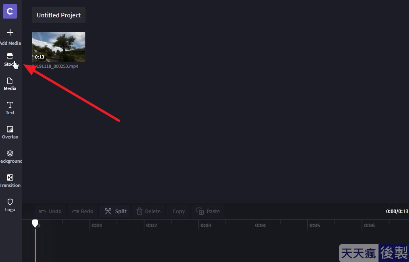This screenshot has width=409, height=262.
Task: Open the Add Media panel
Action: pyautogui.click(x=10, y=37)
